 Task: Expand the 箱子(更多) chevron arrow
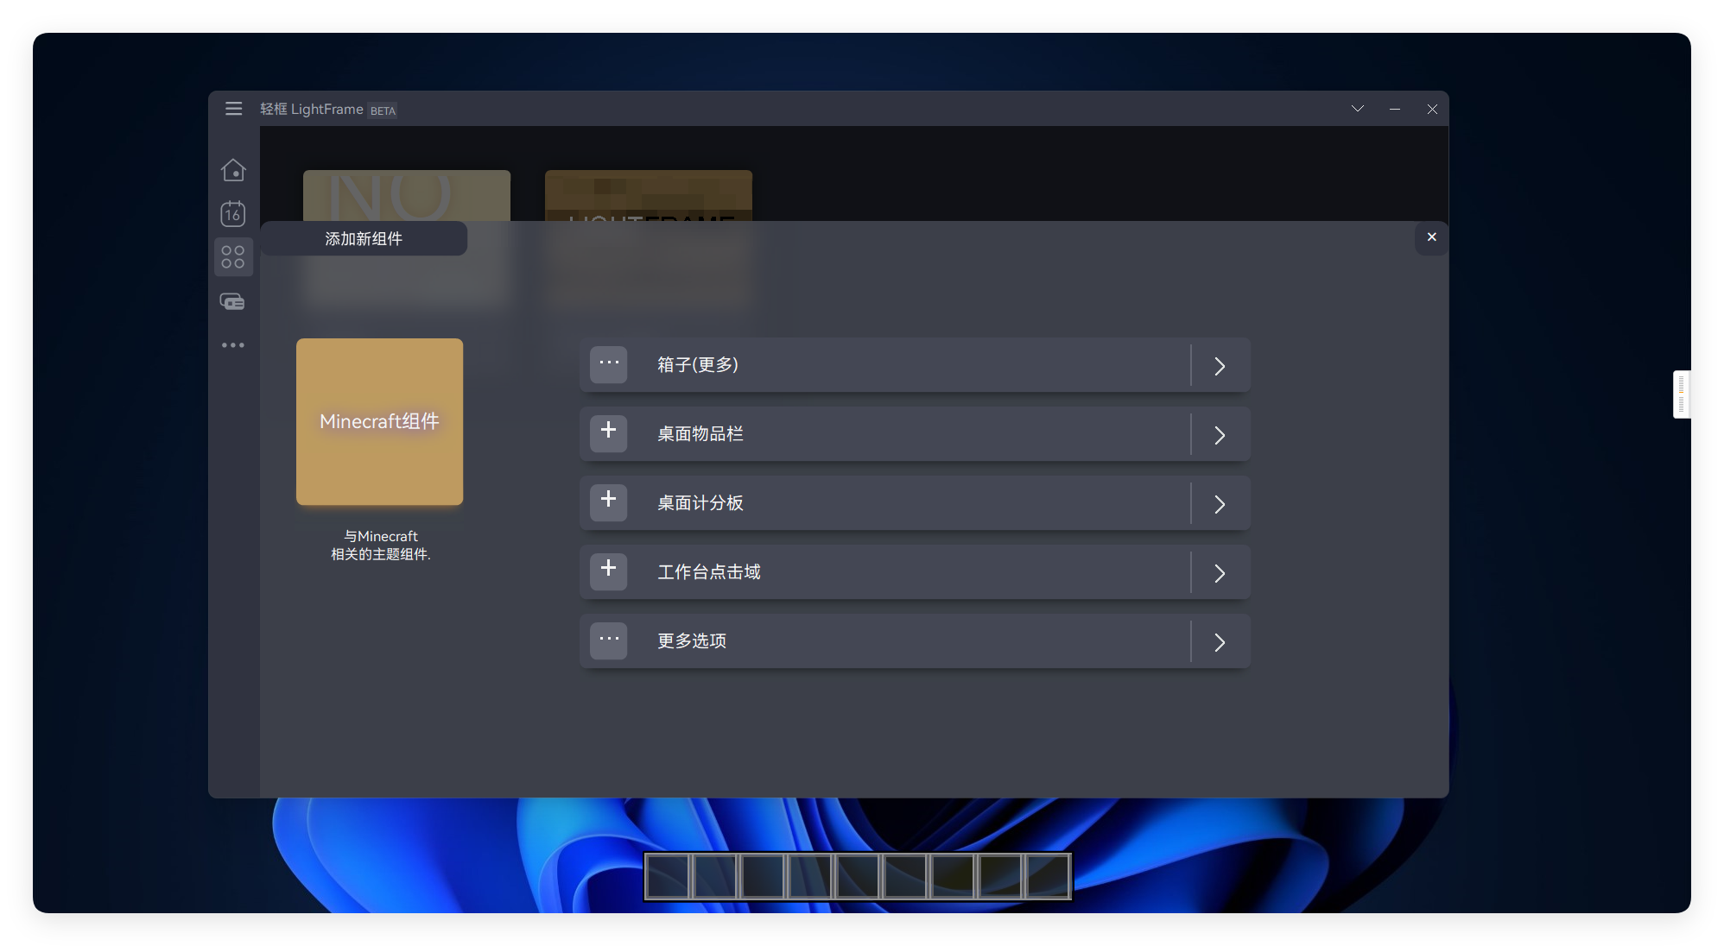click(1220, 366)
